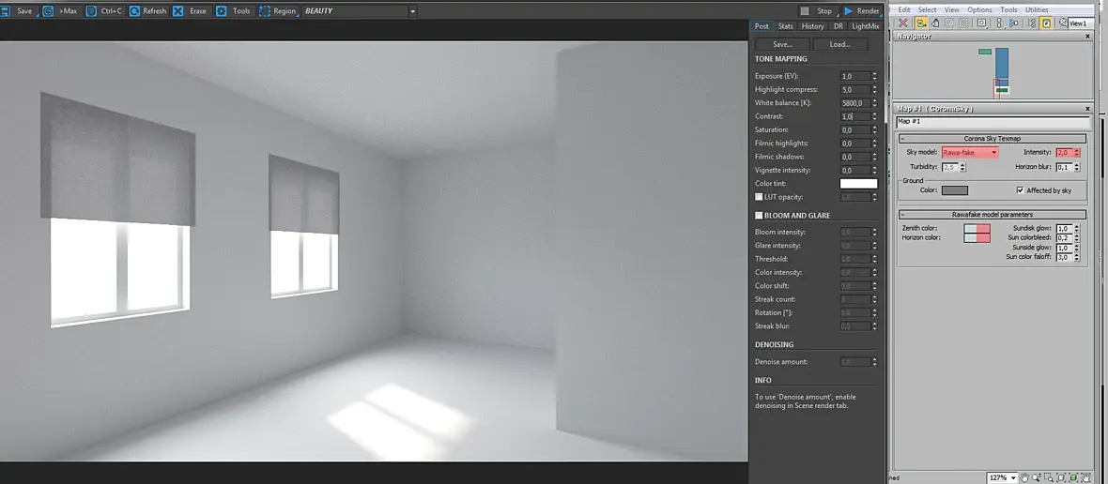Adjust the Vignette intensity spinner arrows
Viewport: 1108px width, 484px height.
tap(875, 170)
